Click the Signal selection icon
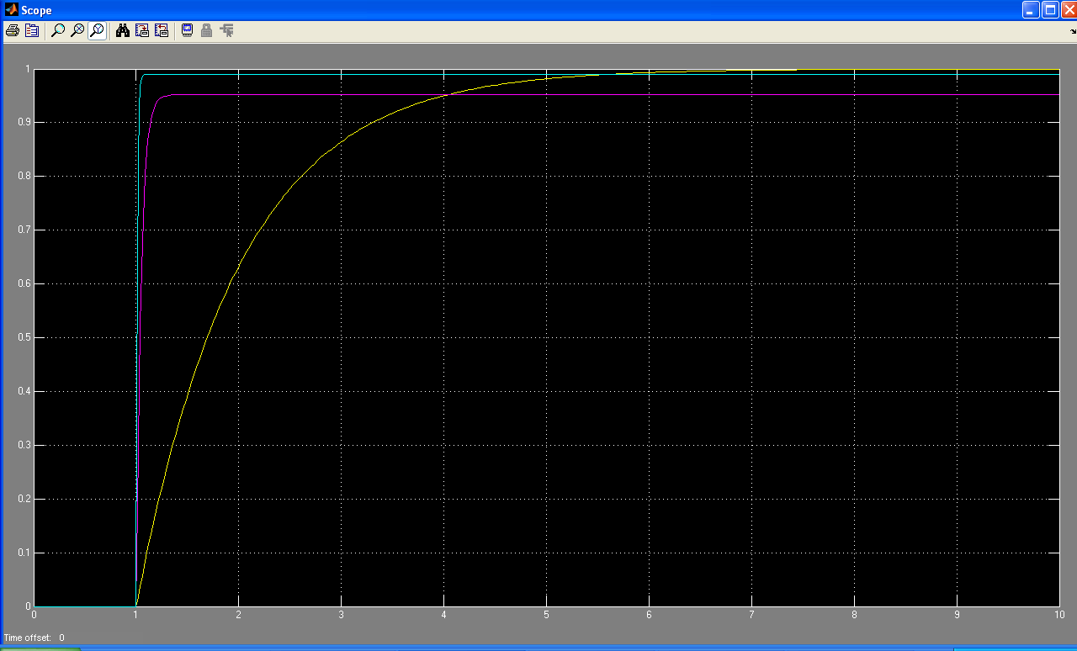1077x651 pixels. (226, 30)
